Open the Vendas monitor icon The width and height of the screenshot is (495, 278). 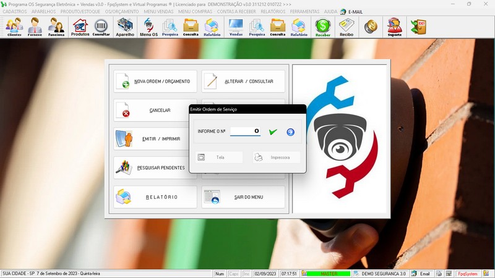click(x=236, y=27)
